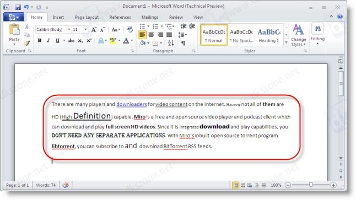Apply the Normal style
Image resolution: width=356 pixels, height=200 pixels.
point(214,35)
